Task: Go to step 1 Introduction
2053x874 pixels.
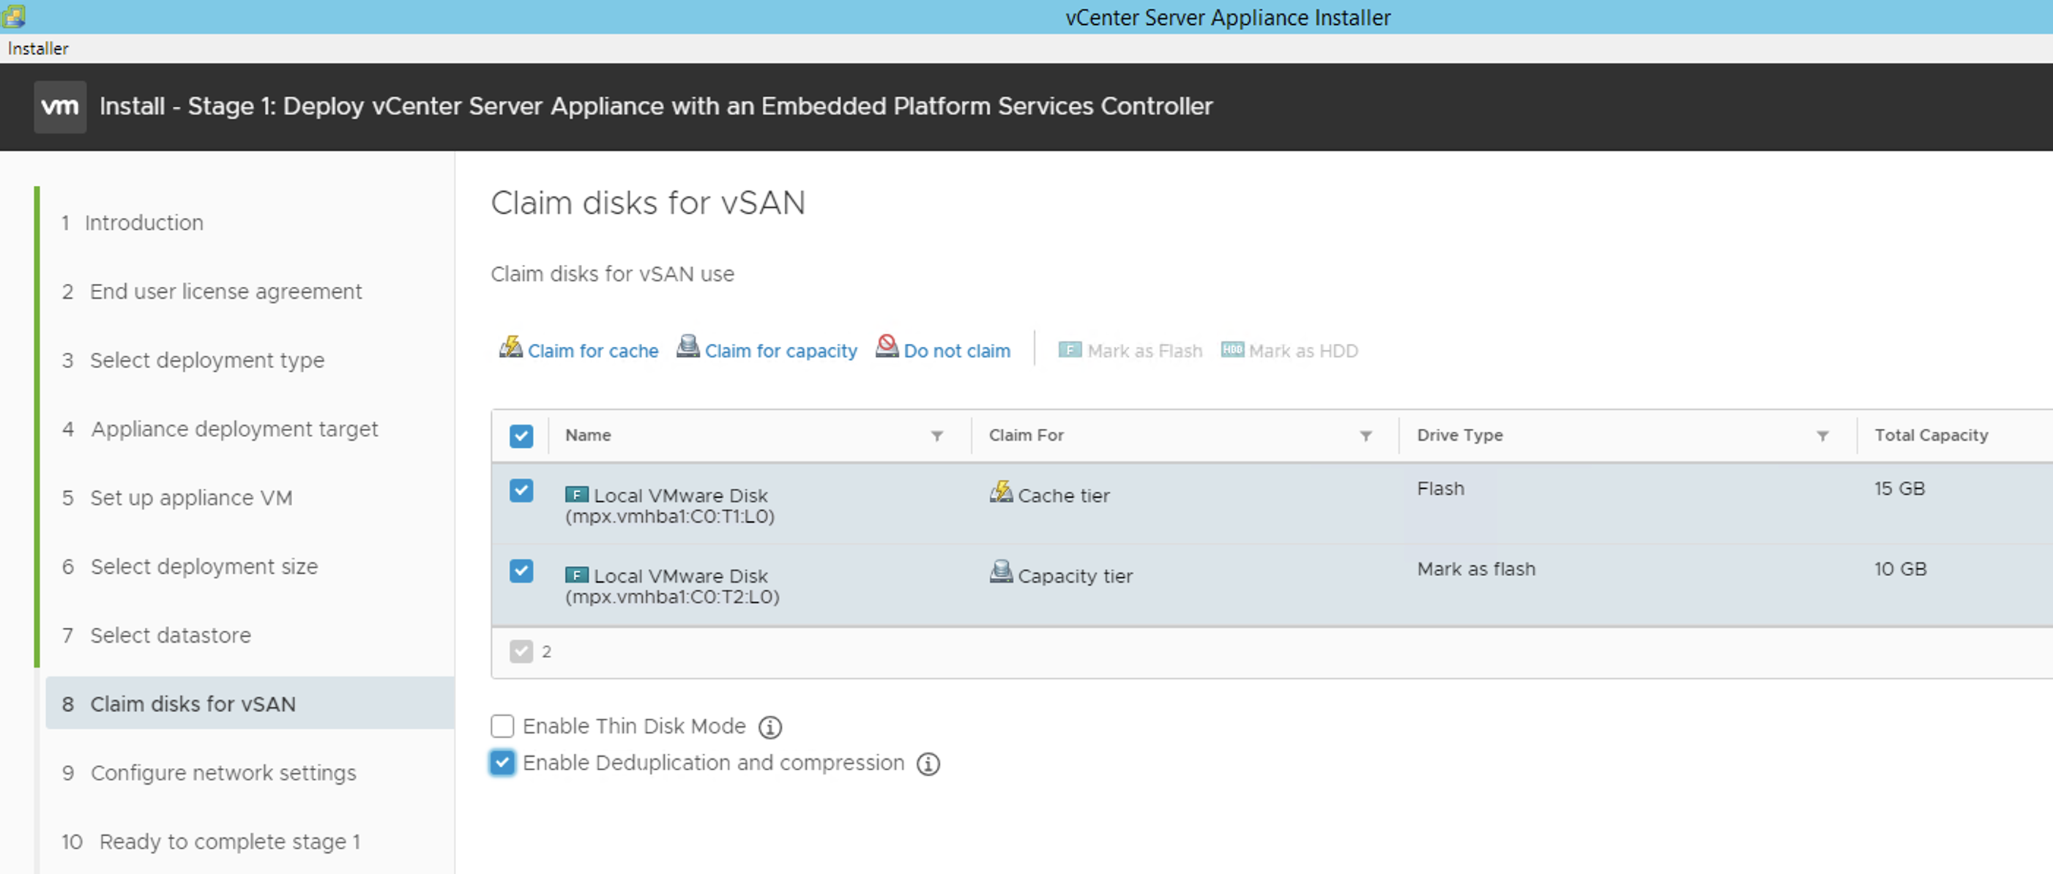Action: point(133,223)
